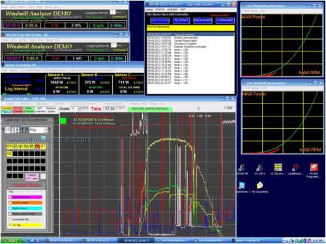
Task: Click the BACKWARD button in Mill Controller
Action: (202, 20)
